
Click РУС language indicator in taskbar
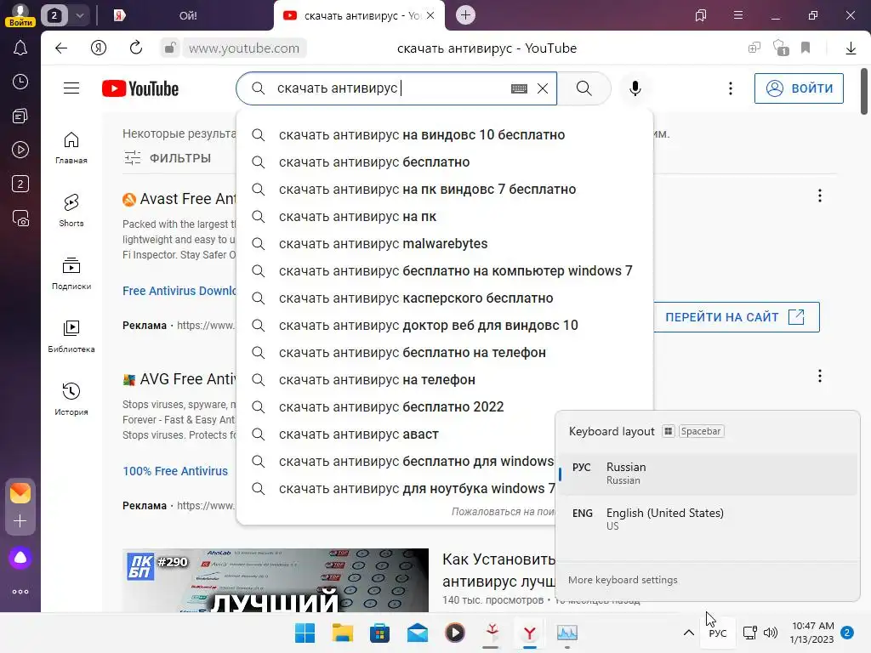(717, 633)
